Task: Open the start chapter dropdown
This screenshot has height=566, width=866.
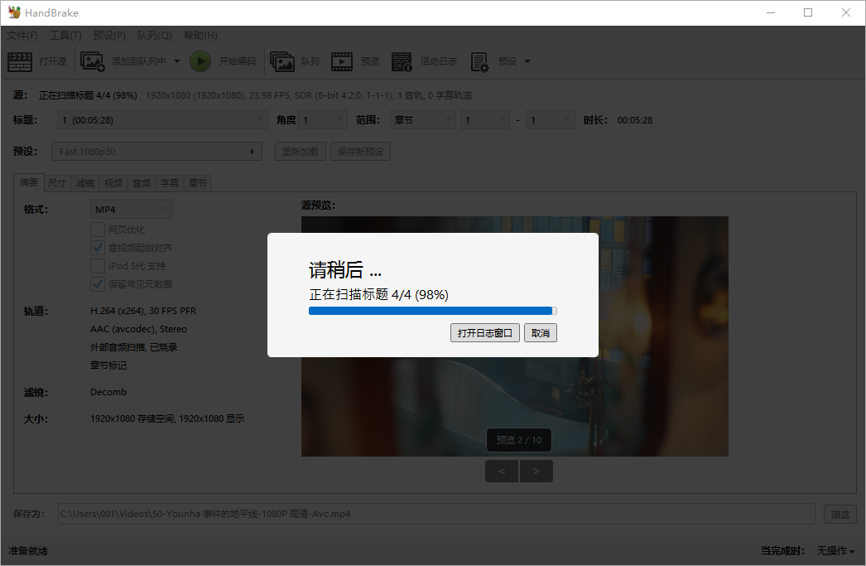Action: pyautogui.click(x=485, y=120)
